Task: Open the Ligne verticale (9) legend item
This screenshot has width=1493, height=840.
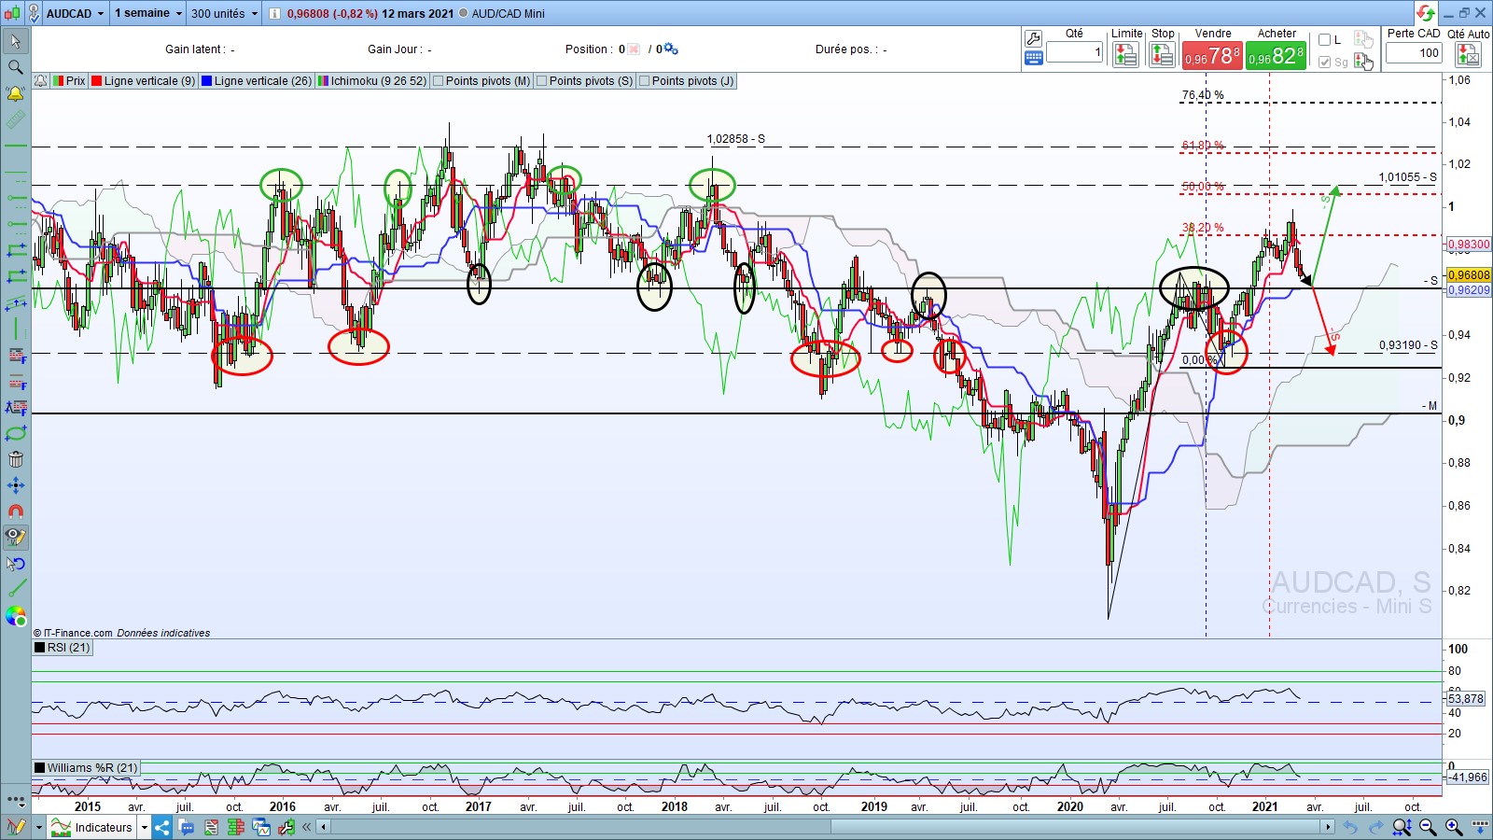Action: coord(144,81)
